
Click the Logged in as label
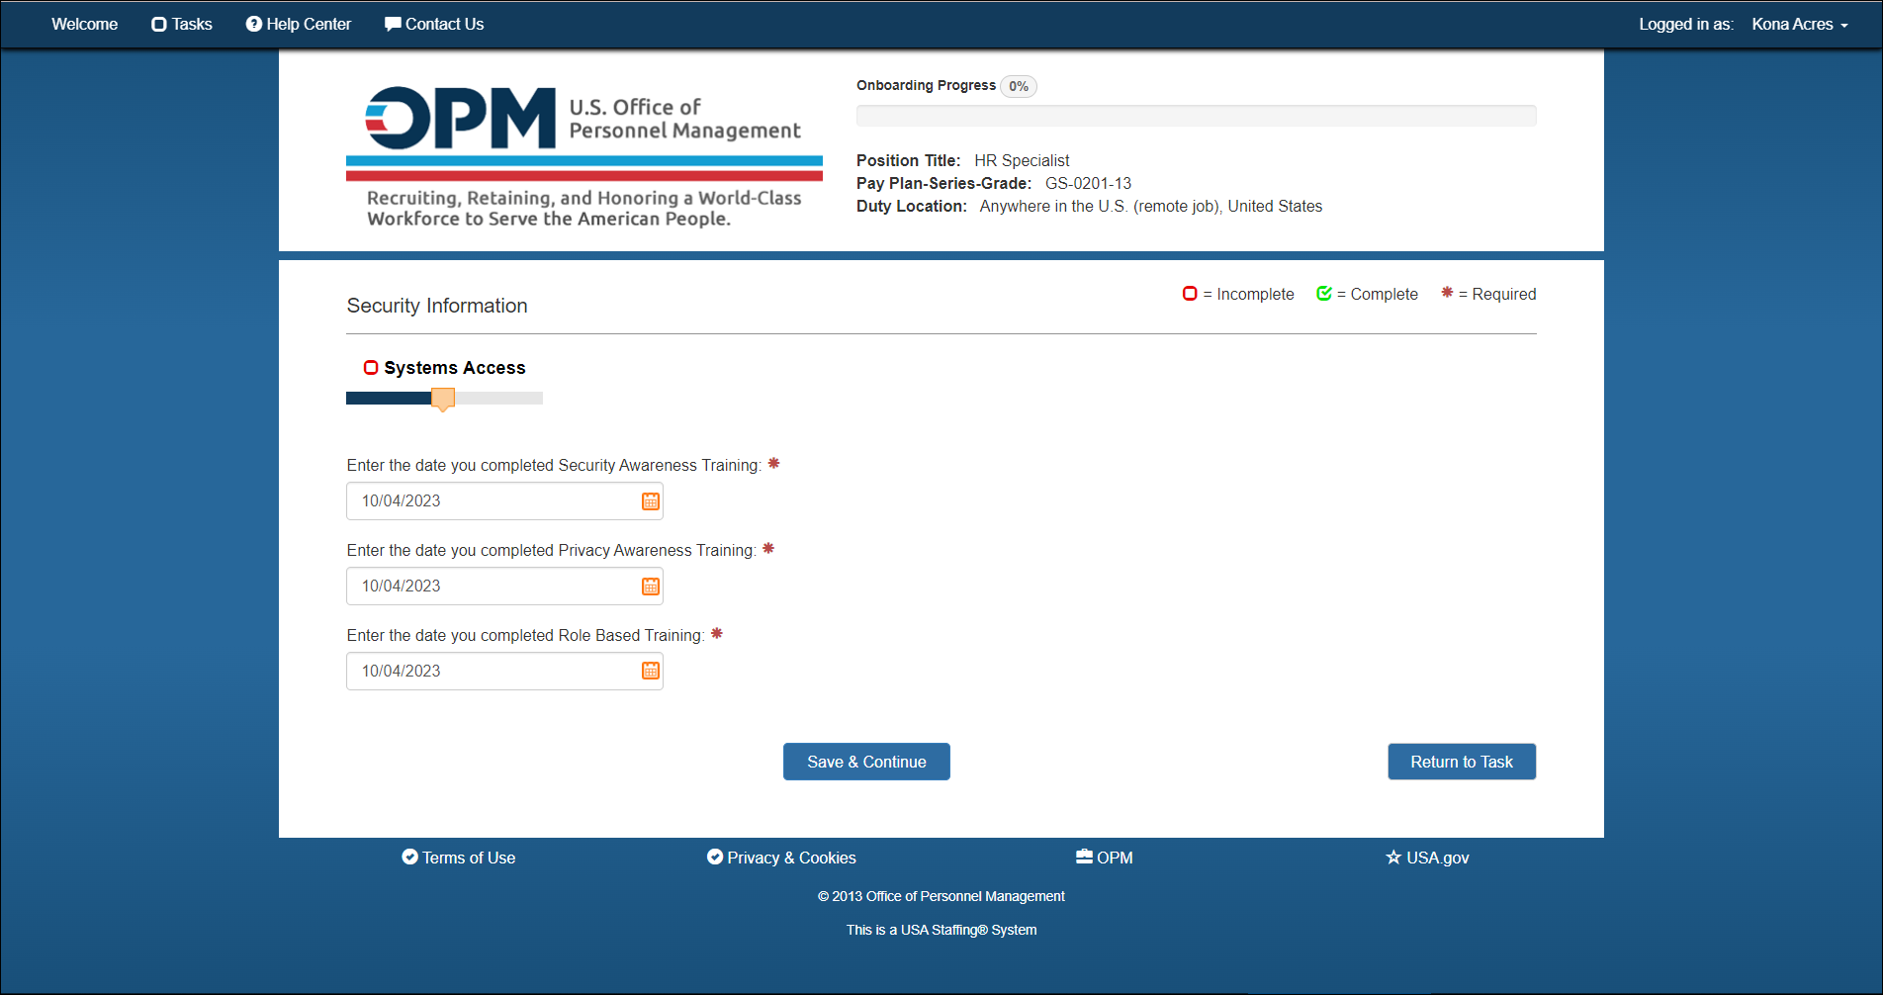click(x=1686, y=25)
